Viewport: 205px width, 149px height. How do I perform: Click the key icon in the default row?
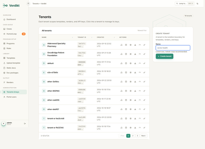coord(144,63)
